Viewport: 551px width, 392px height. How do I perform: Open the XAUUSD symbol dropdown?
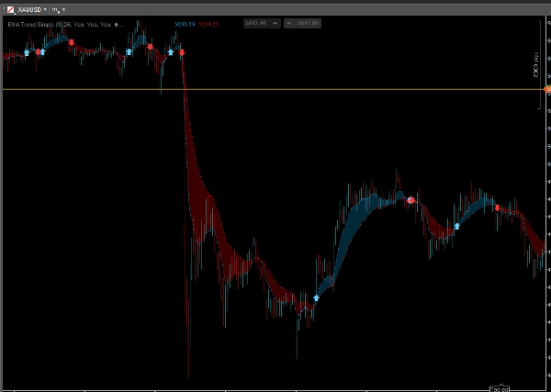[32, 8]
